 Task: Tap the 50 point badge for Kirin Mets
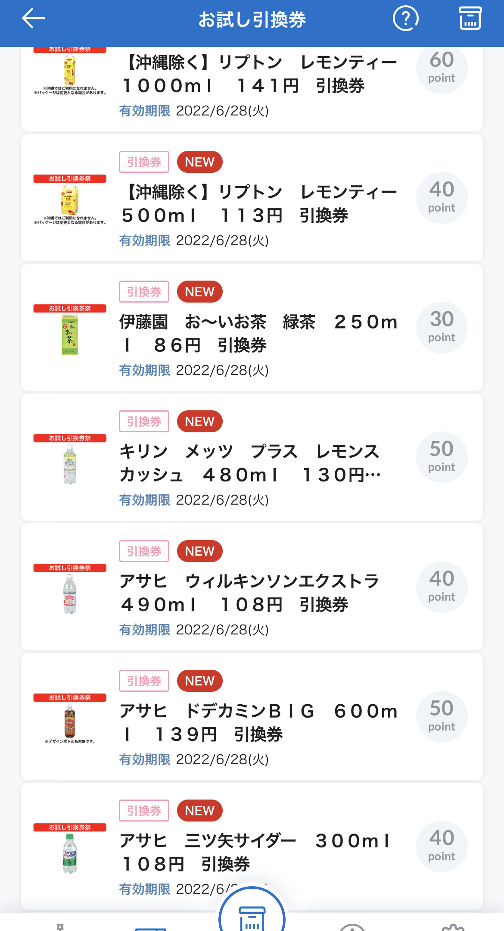pyautogui.click(x=442, y=457)
